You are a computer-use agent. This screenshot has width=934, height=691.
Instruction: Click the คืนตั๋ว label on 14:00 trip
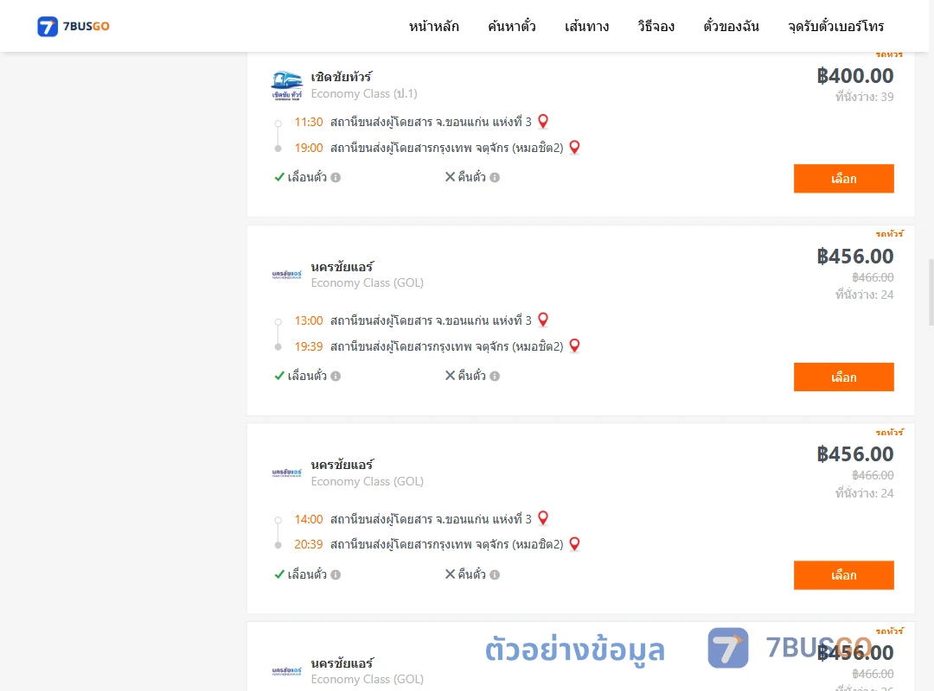point(471,574)
